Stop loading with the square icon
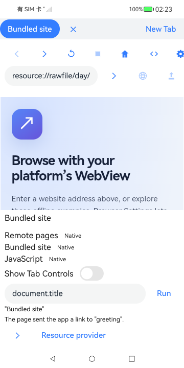The width and height of the screenshot is (184, 368). point(98,54)
